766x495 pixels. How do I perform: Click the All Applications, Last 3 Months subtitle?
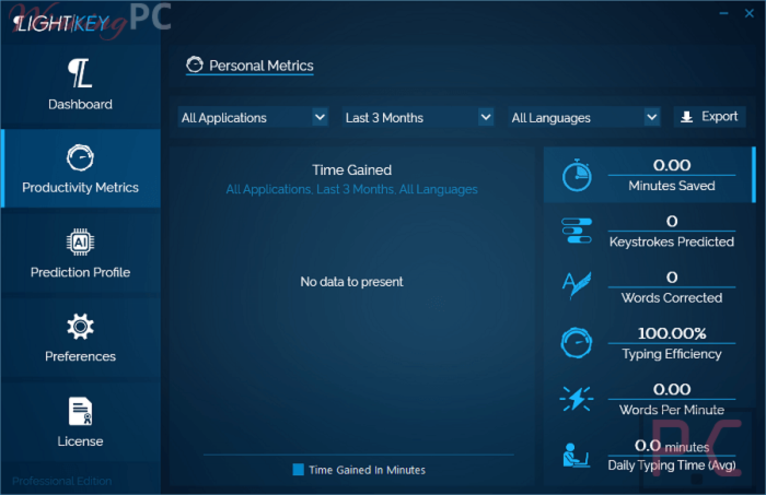coord(352,189)
